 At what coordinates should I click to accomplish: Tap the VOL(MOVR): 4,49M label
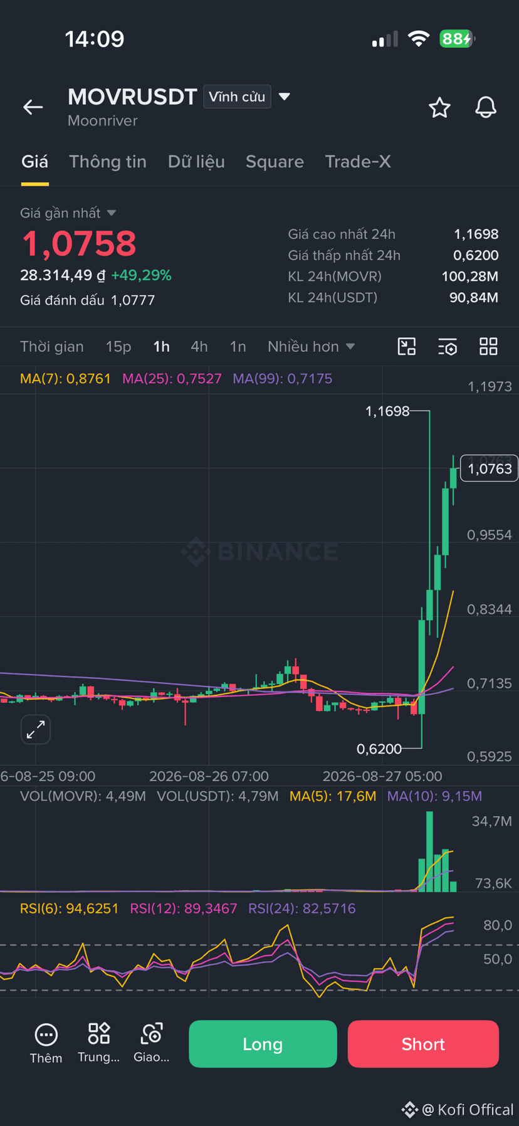(83, 796)
